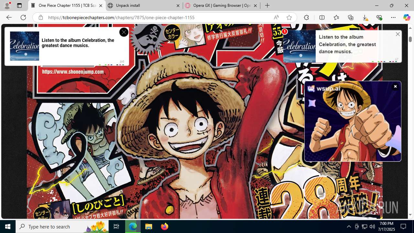This screenshot has height=233, width=414.
Task: Refresh the current page
Action: 23,17
